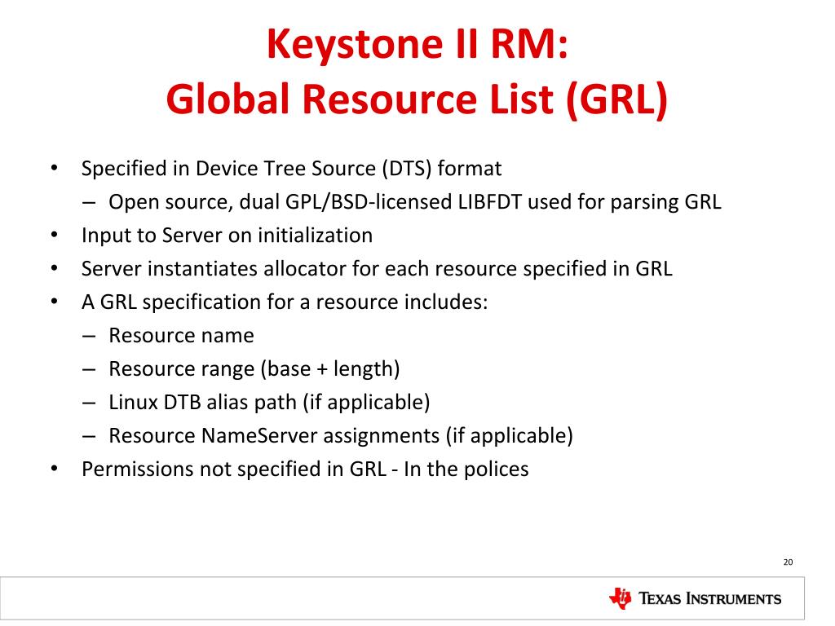
Task: Select the bullet "Permissions not specified in GRL"
Action: pyautogui.click(x=305, y=469)
